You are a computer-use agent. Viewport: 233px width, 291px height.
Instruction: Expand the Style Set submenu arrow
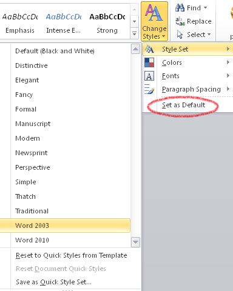[228, 49]
